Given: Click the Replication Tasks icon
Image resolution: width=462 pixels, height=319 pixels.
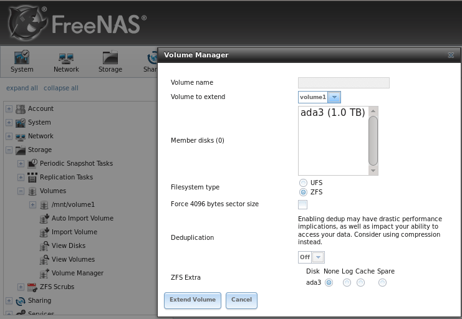Looking at the screenshot, I should (x=32, y=178).
